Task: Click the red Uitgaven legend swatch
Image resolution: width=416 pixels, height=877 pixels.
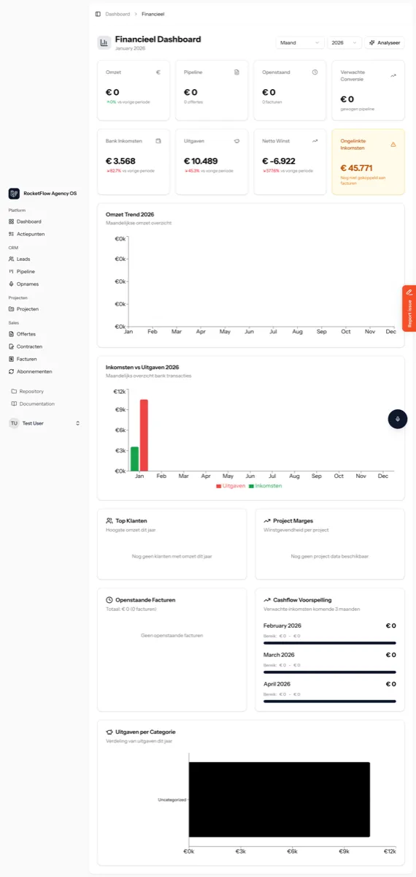Action: (x=218, y=486)
